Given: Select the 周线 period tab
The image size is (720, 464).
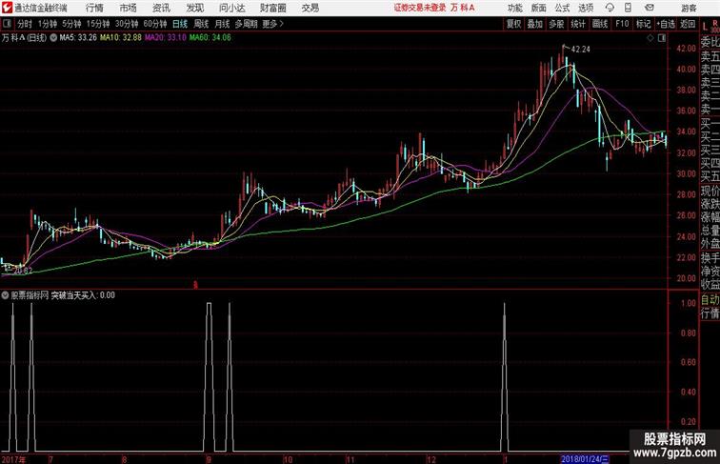Looking at the screenshot, I should click(x=201, y=24).
